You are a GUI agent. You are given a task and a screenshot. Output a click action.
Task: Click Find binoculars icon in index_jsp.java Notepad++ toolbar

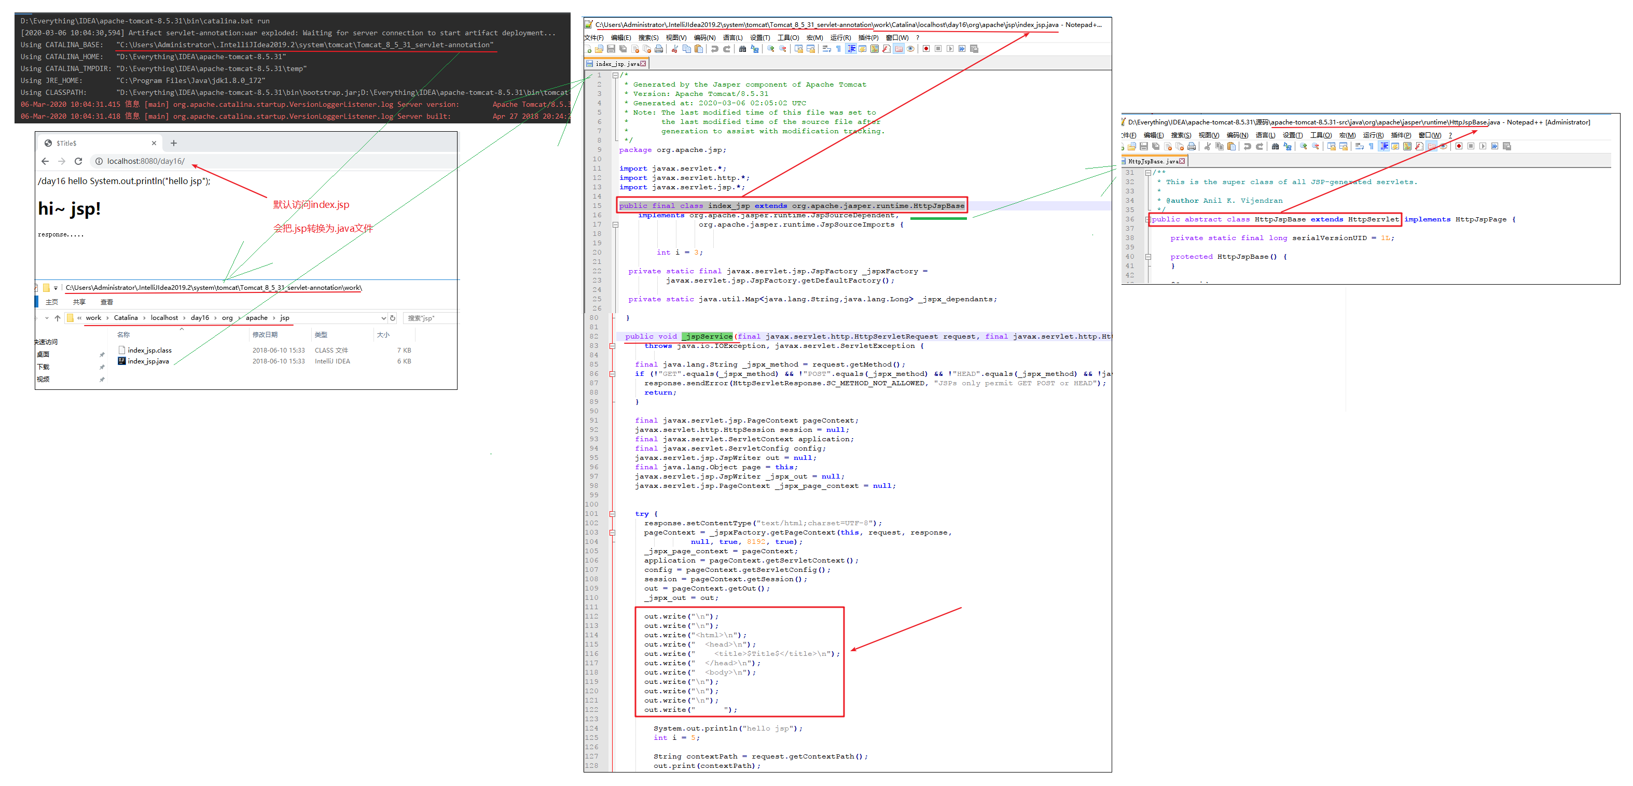point(742,49)
